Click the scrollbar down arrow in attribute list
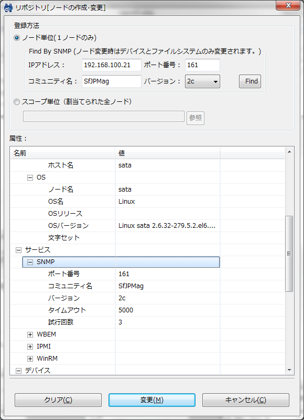The height and width of the screenshot is (420, 304). pos(289,370)
